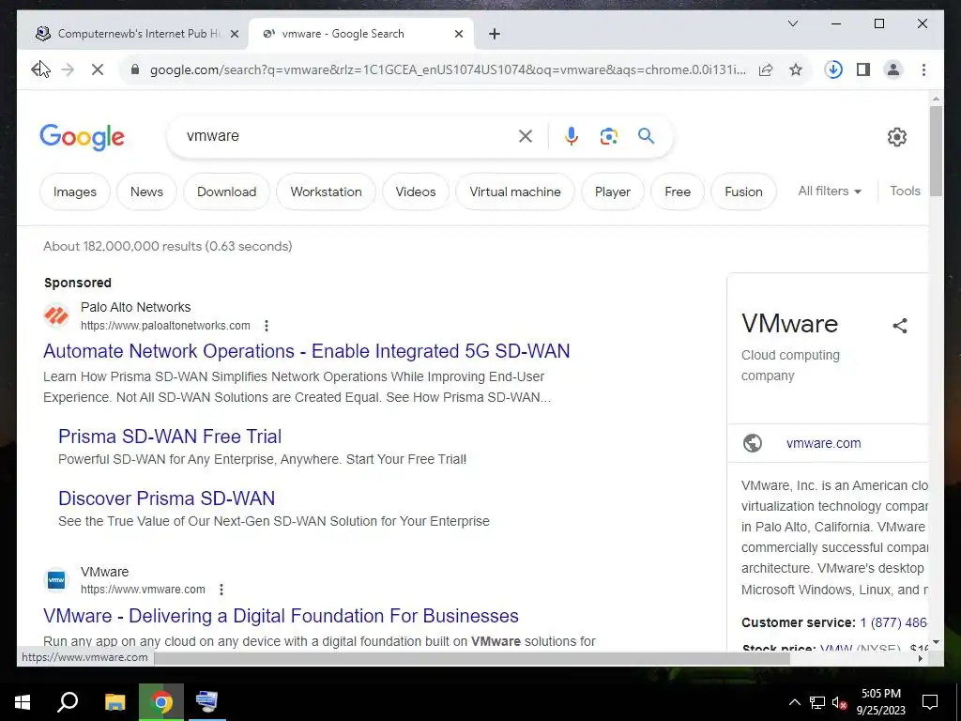Close the Computernewb's Internet Pub tab

point(234,34)
